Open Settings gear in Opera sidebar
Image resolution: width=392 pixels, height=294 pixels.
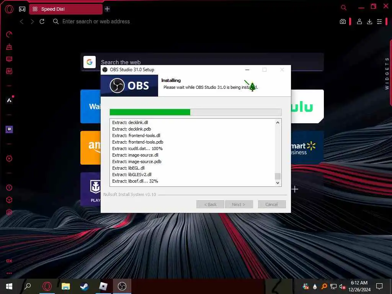9,212
